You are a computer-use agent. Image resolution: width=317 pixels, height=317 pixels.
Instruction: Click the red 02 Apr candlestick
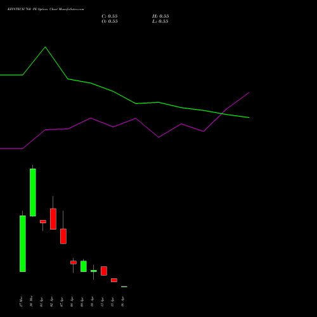pyautogui.click(x=53, y=219)
